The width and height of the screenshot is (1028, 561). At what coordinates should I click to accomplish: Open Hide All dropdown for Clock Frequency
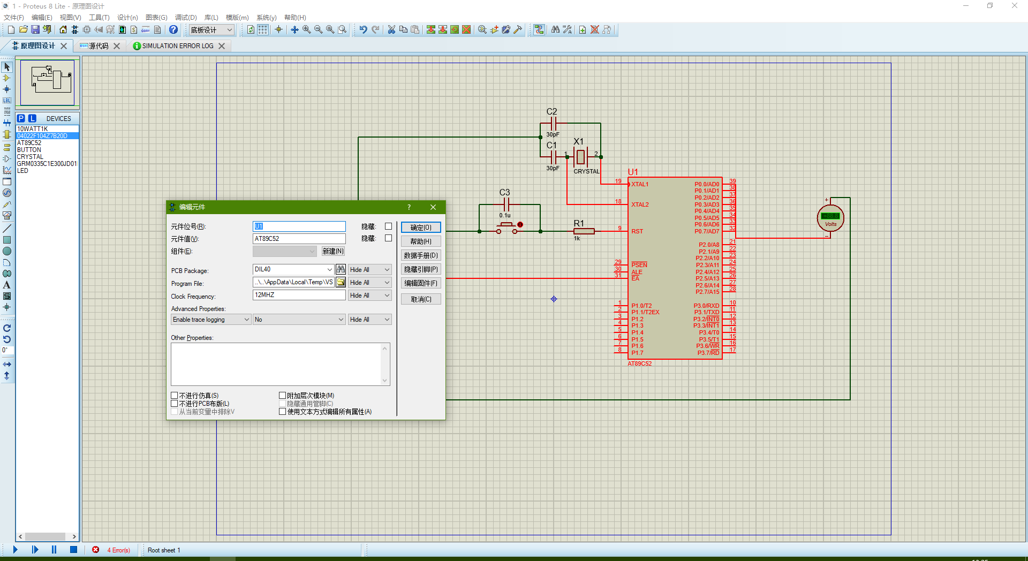[370, 295]
